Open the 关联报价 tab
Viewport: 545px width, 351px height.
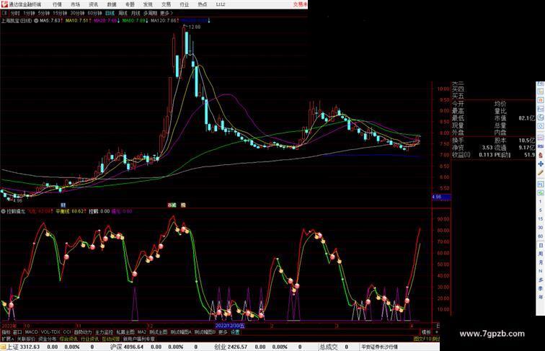[26, 339]
